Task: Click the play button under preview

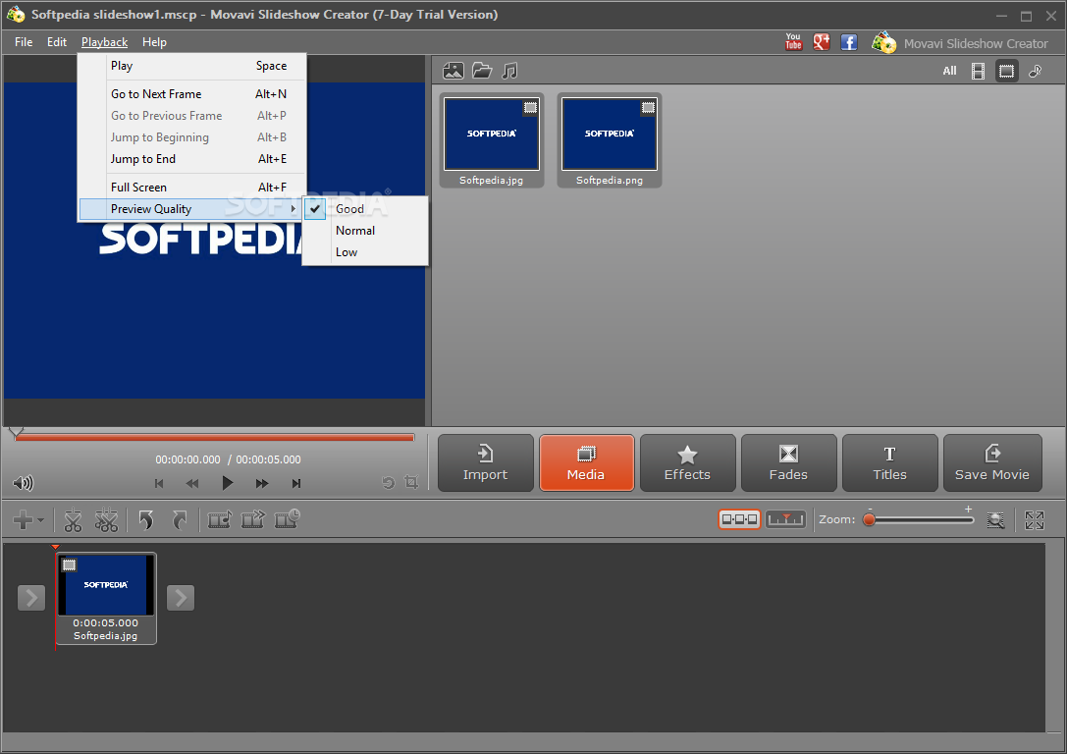Action: (228, 483)
